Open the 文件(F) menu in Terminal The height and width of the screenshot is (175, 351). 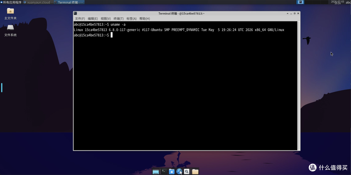(80, 18)
